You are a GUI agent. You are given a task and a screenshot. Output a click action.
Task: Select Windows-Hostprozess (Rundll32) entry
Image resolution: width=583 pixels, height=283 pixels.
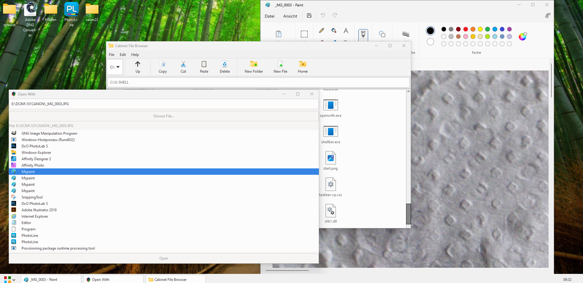click(x=164, y=140)
